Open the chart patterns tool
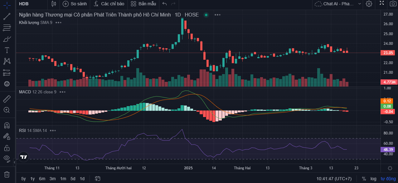Screen dimensions: 398x183 point(7,61)
